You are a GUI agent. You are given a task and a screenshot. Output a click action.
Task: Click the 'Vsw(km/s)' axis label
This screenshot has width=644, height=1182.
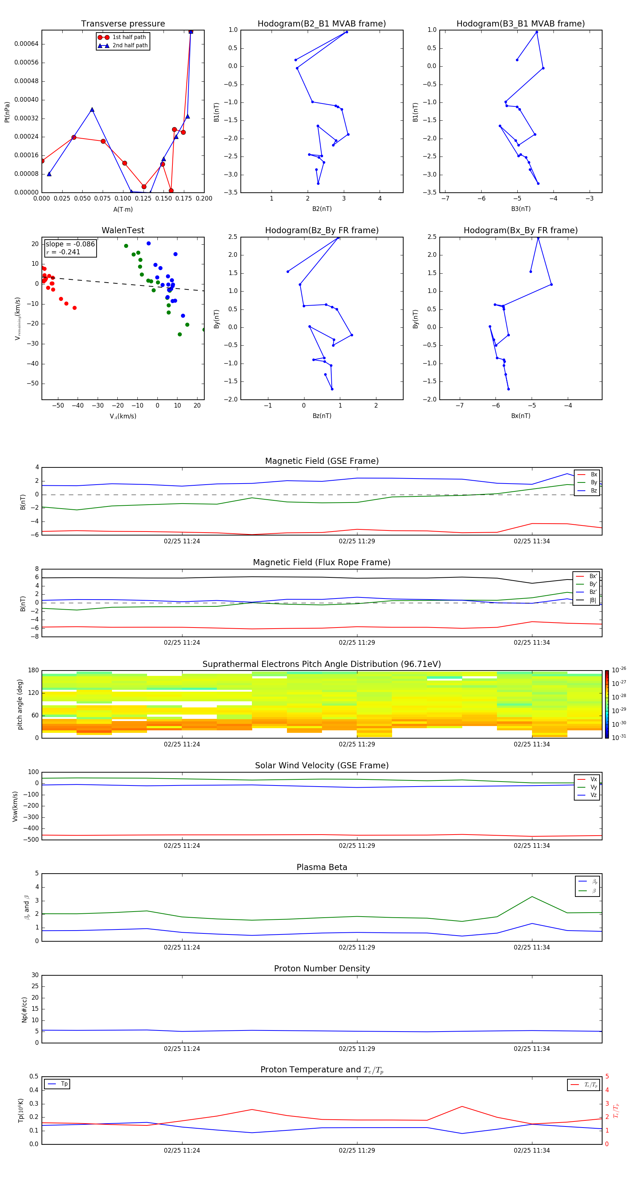[15, 806]
